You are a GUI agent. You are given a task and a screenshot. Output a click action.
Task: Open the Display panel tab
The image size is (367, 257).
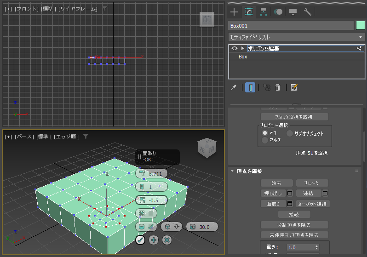(293, 11)
